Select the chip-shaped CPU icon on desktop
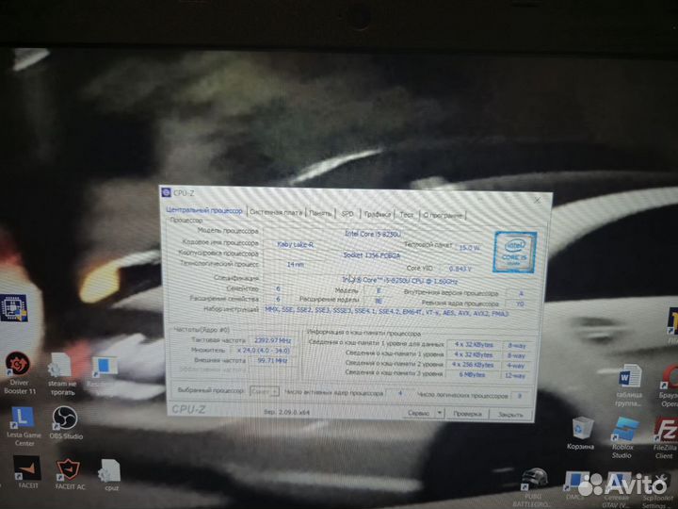Screen dimensions: 678x509 14,307
